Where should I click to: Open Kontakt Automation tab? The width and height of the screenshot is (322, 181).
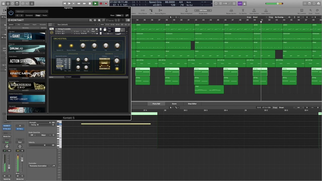click(43, 25)
